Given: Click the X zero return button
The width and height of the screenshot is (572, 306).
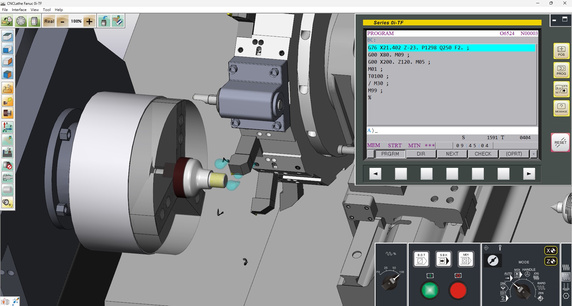Looking at the screenshot, I should 551,250.
